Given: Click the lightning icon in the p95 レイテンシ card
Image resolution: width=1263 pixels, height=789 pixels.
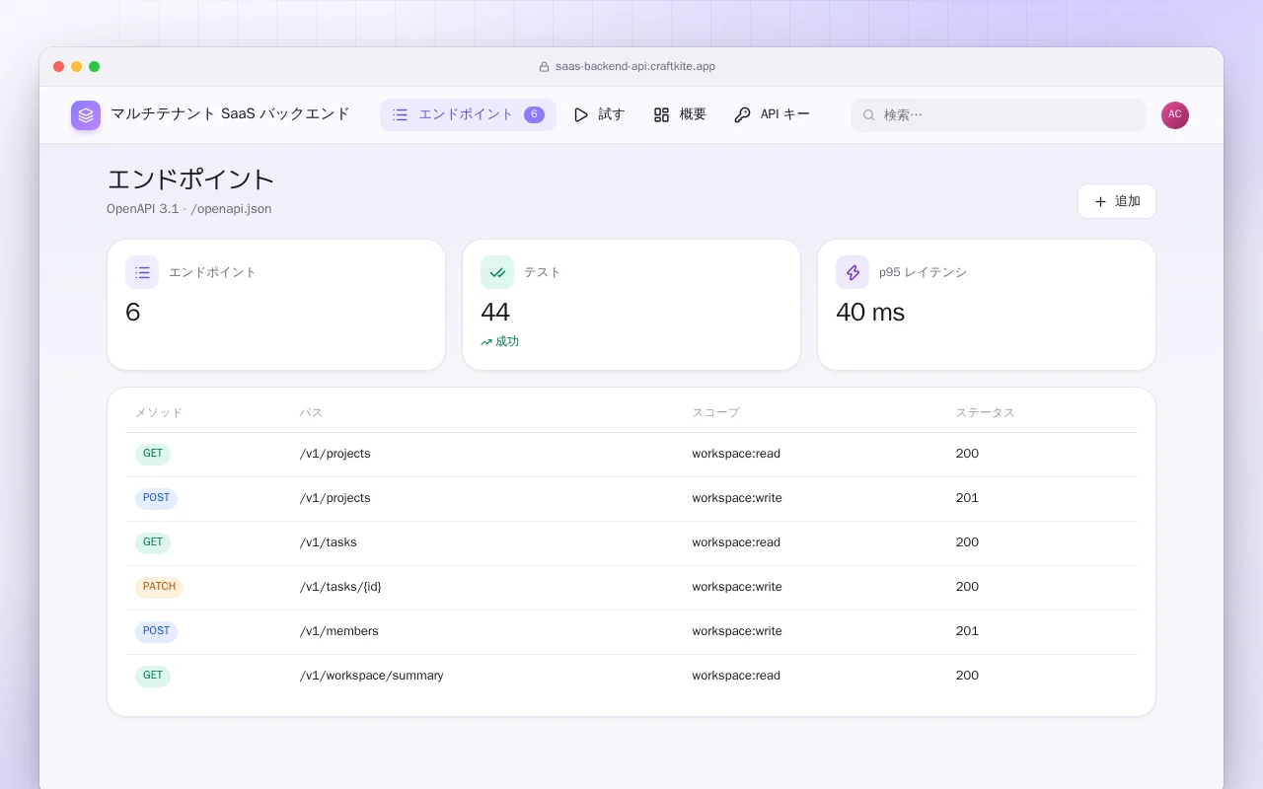Looking at the screenshot, I should [x=853, y=272].
